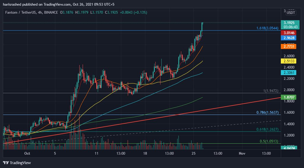Click the yellow 2.5133 moving average label
Image resolution: width=304 pixels, height=168 pixels.
click(289, 61)
